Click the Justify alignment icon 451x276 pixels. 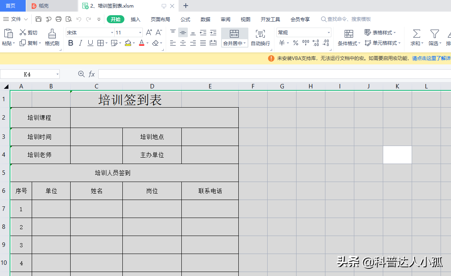point(203,43)
